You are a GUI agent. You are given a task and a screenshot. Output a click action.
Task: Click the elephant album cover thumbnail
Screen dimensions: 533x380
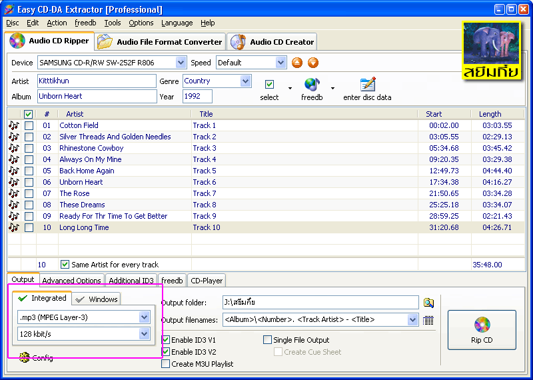pyautogui.click(x=492, y=51)
